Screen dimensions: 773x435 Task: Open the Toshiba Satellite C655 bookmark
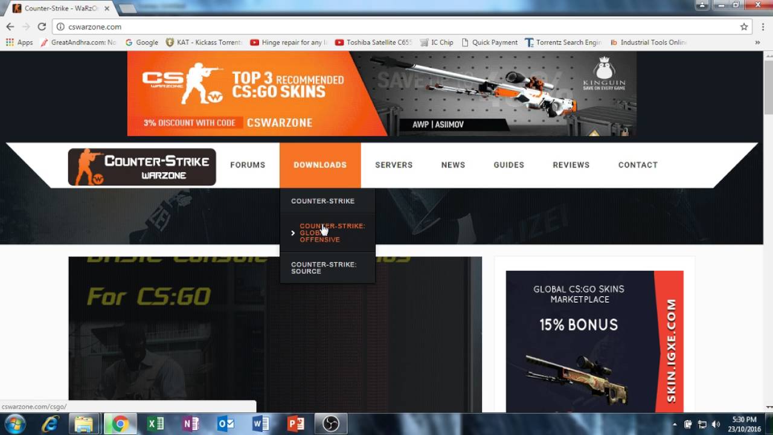374,42
